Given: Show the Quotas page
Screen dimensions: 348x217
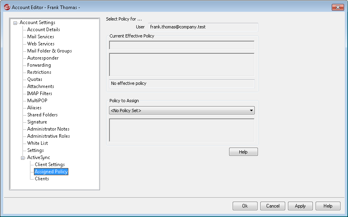Looking at the screenshot, I should click(35, 79).
